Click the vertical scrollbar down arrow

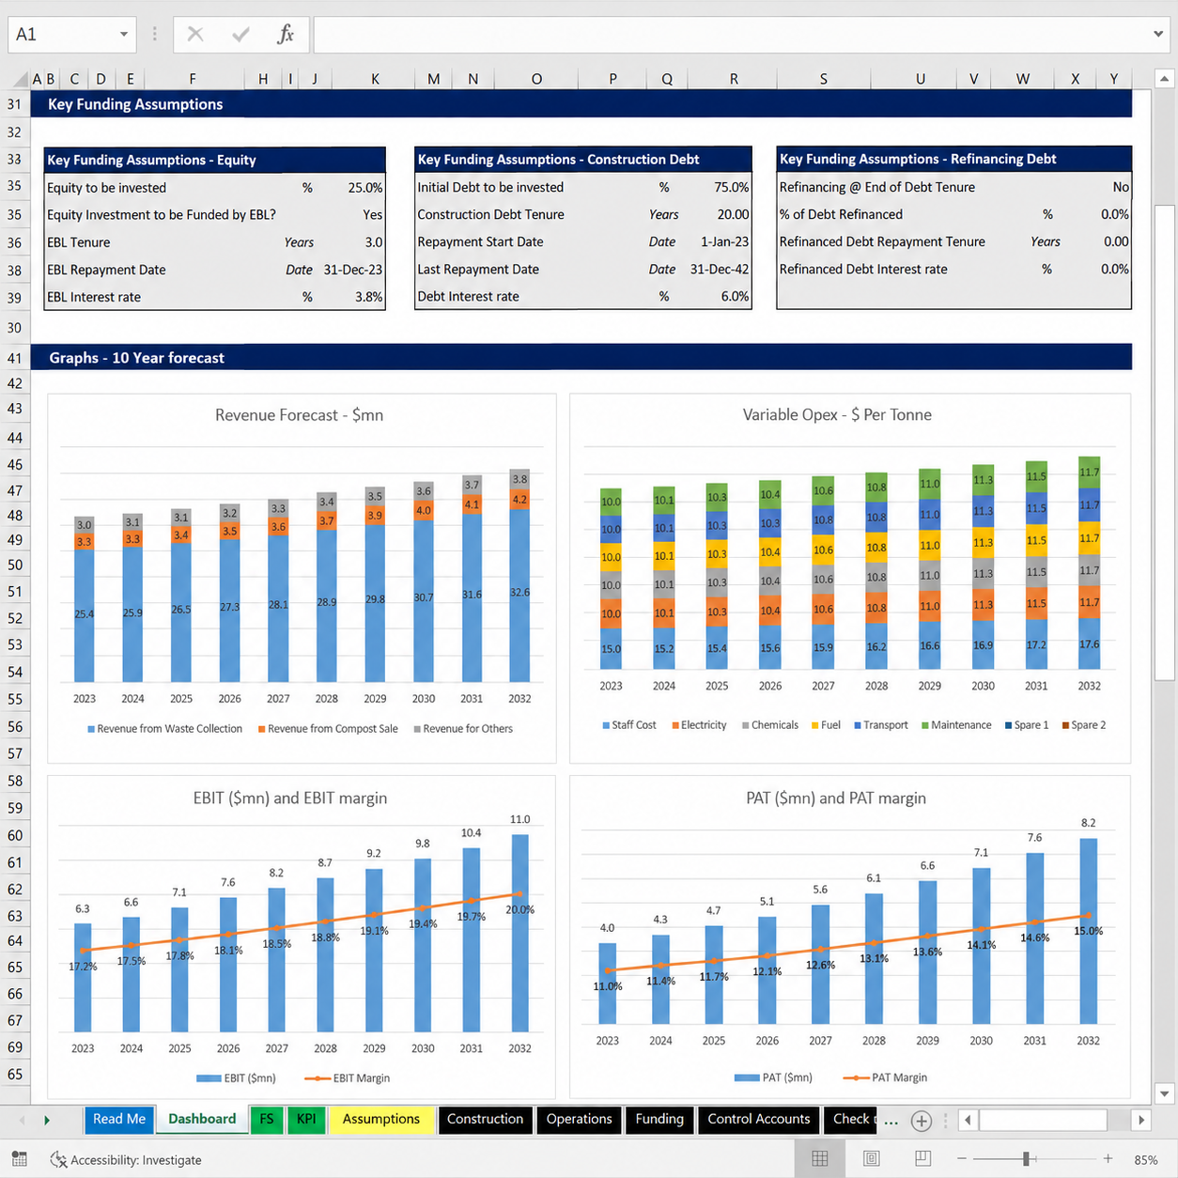click(1165, 1093)
